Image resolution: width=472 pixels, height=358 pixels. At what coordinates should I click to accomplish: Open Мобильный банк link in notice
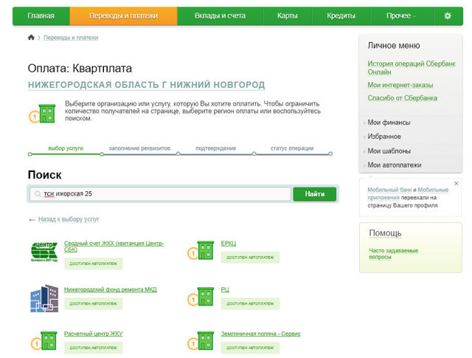389,190
